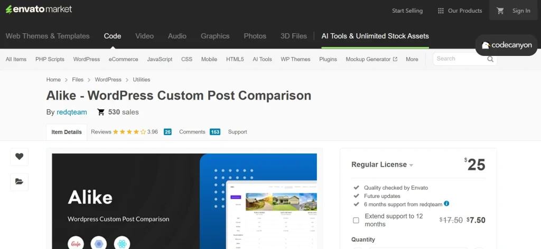Viewport: 541px width, 249px height.
Task: Click the Sign In link
Action: (x=521, y=11)
